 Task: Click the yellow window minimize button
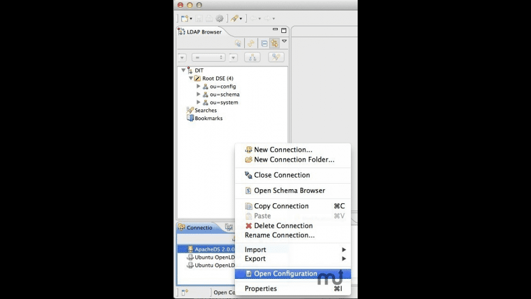point(190,5)
